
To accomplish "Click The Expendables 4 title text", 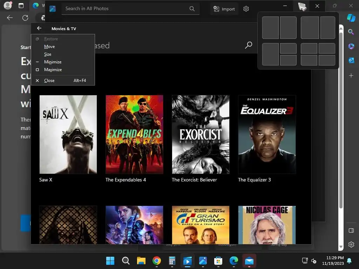I will [126, 180].
